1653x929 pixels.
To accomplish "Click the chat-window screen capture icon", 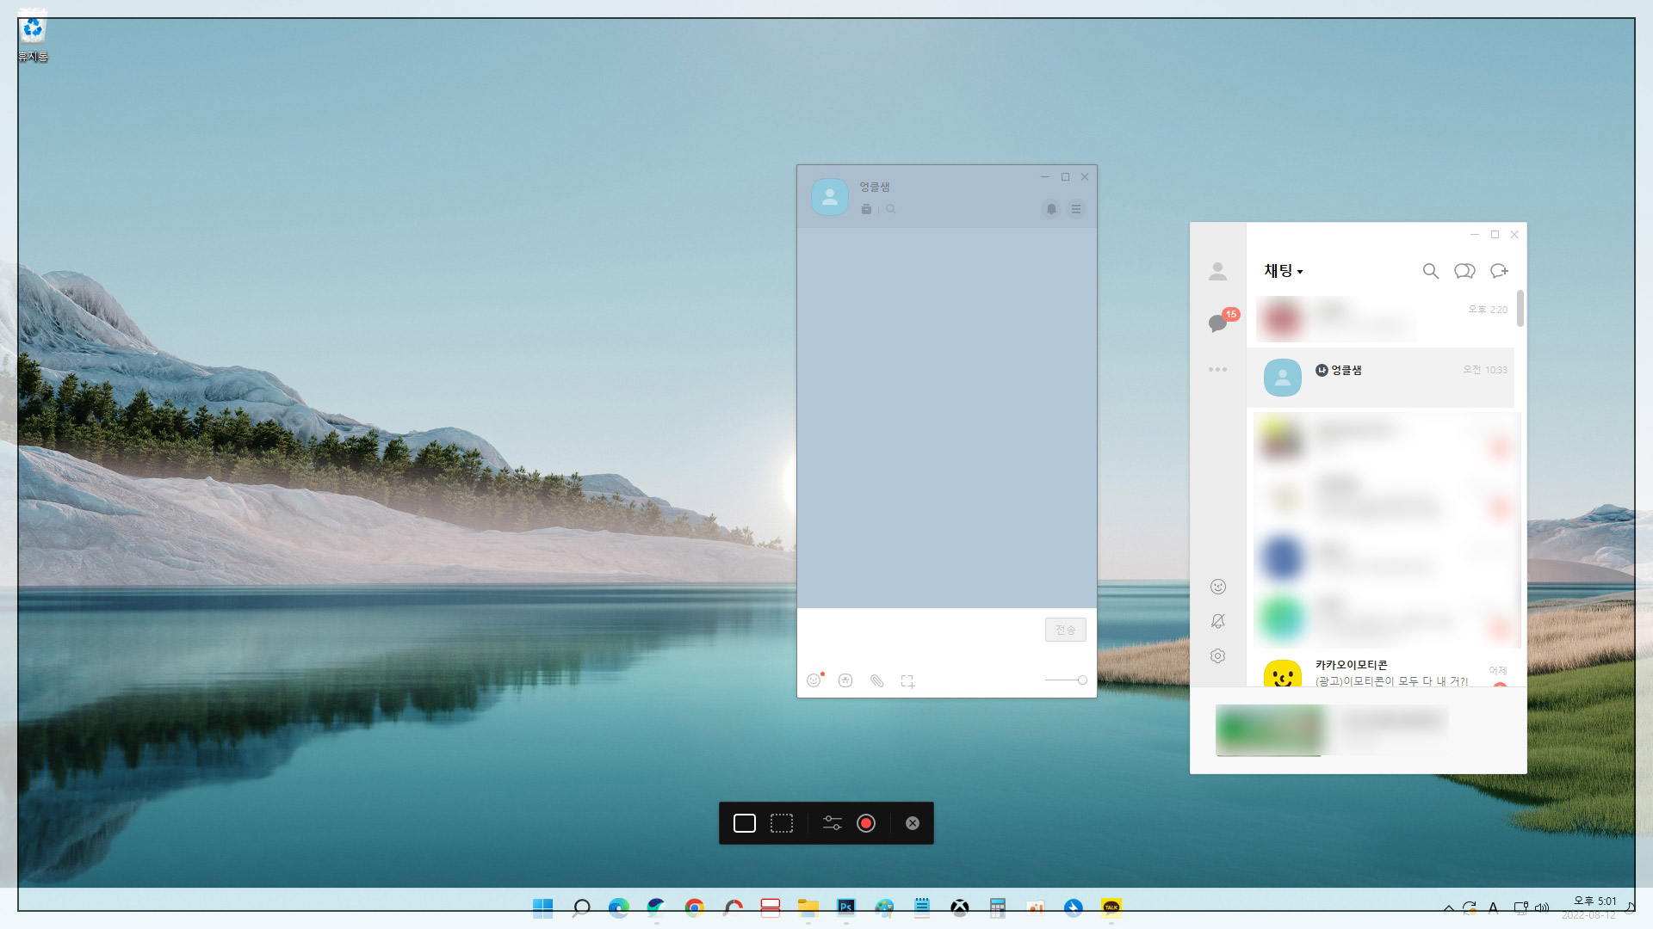I will click(x=907, y=681).
